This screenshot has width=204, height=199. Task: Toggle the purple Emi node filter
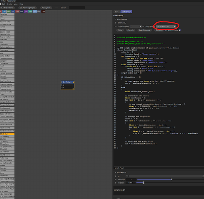(26, 12)
